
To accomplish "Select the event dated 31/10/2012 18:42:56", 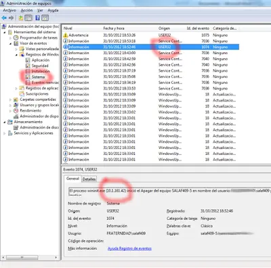I will click(150, 65).
